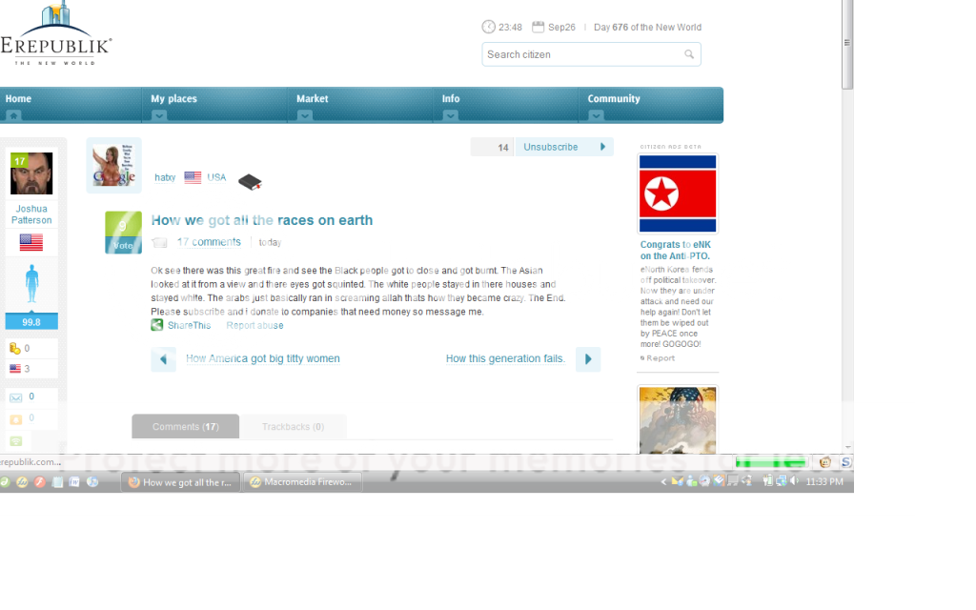Expand the Market dropdown arrow
Image resolution: width=976 pixels, height=610 pixels.
304,115
